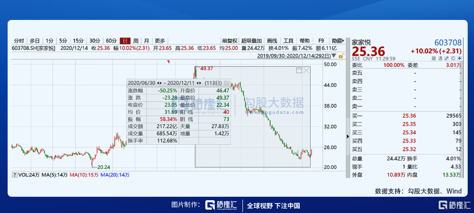Click the stock name 家家悦 in the quote panel

pyautogui.click(x=361, y=43)
